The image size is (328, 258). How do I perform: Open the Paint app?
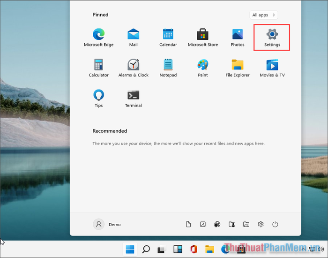203,68
